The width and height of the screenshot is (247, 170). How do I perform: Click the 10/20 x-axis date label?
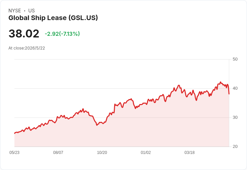(102, 152)
